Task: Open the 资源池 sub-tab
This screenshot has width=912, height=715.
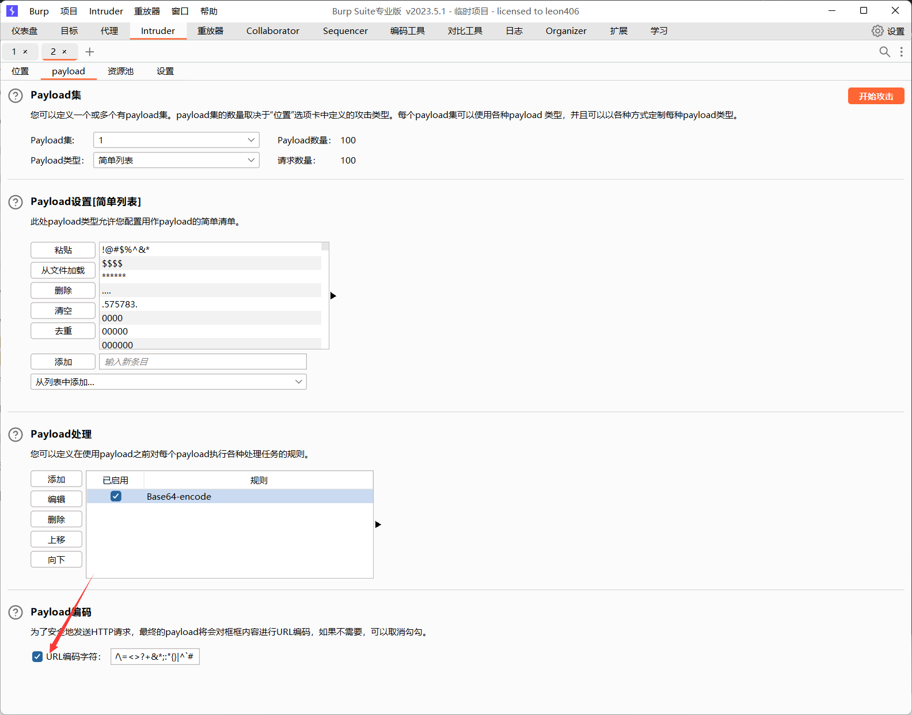Action: click(120, 71)
